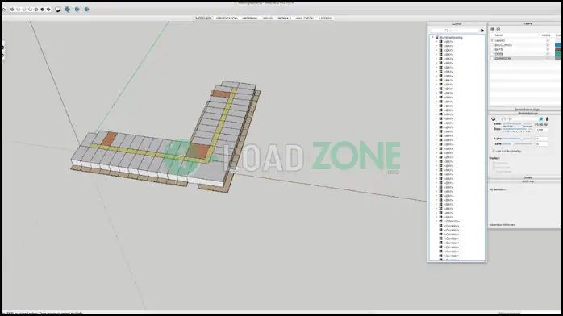Click the first blue cube toolbar icon
Image resolution: width=563 pixels, height=316 pixels.
coord(68,10)
